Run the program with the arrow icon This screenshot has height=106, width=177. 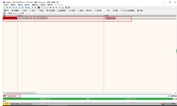(13, 7)
